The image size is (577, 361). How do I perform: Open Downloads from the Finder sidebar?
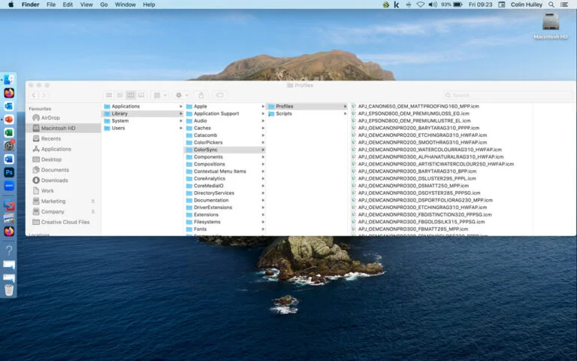click(54, 180)
